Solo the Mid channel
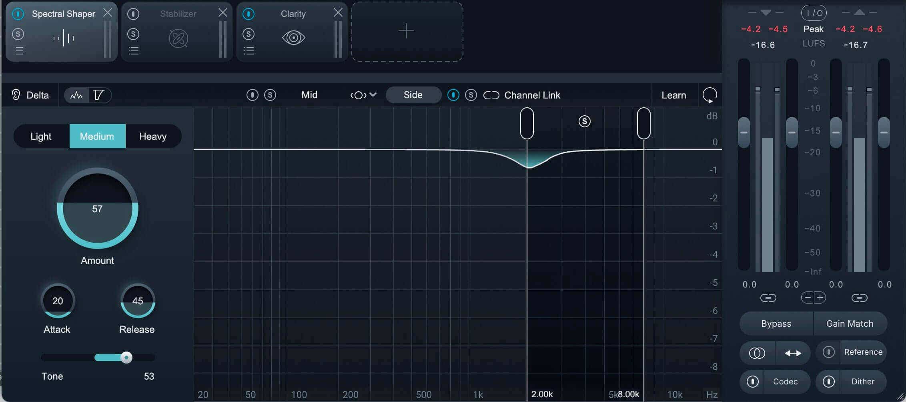Viewport: 906px width, 402px height. pyautogui.click(x=270, y=95)
